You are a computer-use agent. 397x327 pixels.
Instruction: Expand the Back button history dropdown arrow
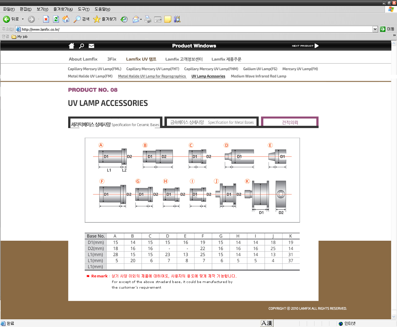[23, 19]
